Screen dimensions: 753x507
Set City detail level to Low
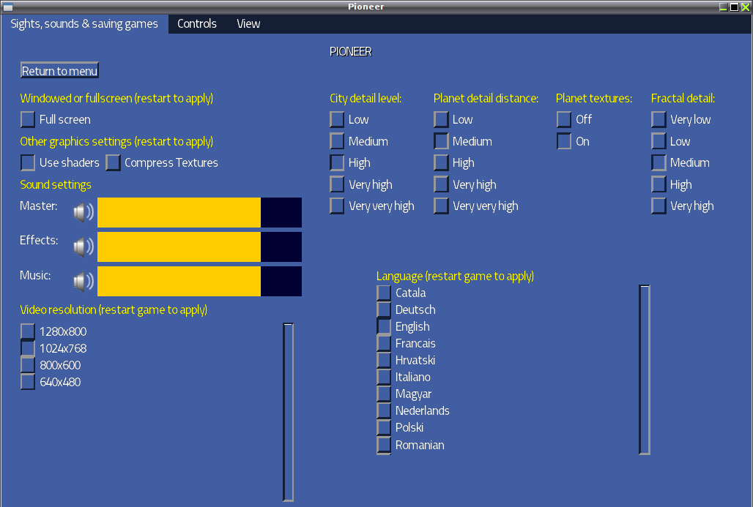(x=337, y=119)
